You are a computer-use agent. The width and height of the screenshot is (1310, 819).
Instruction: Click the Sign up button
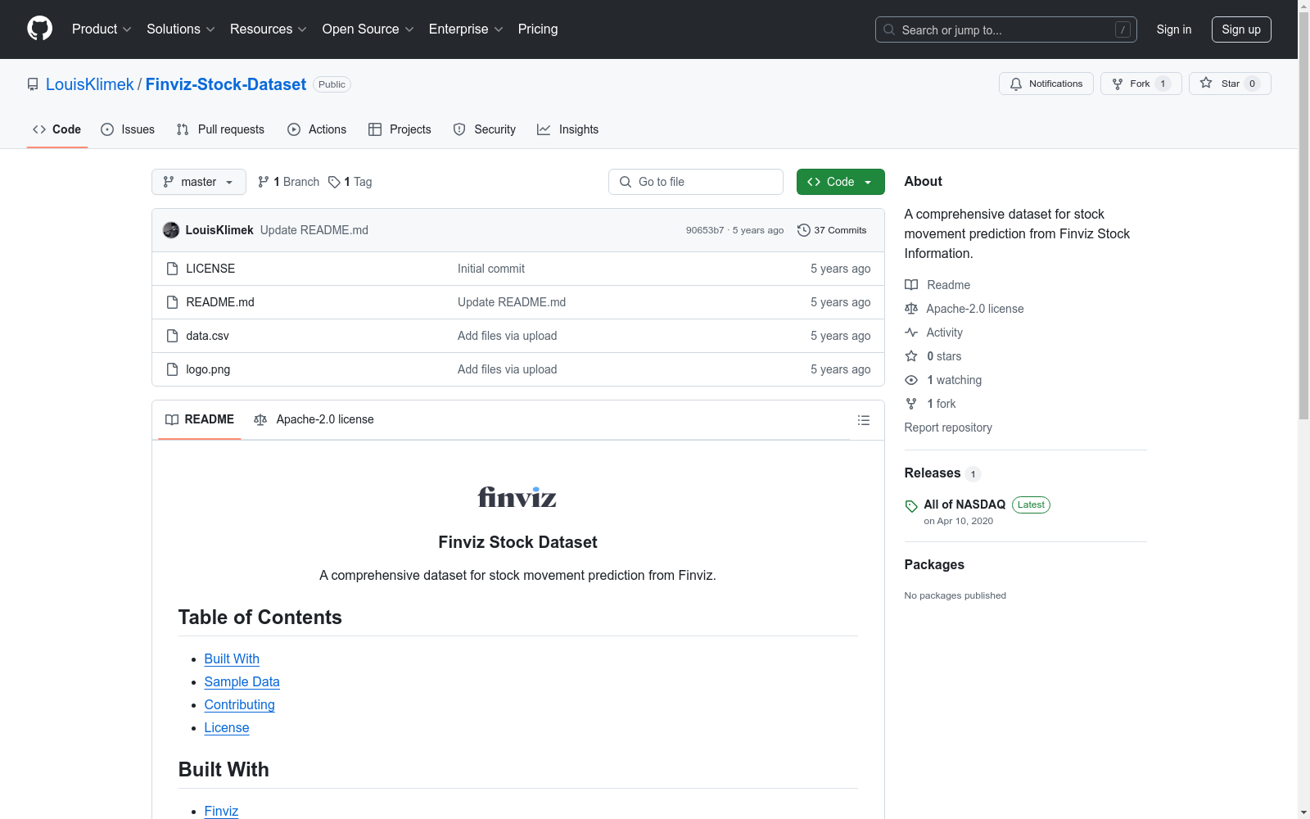pos(1240,29)
